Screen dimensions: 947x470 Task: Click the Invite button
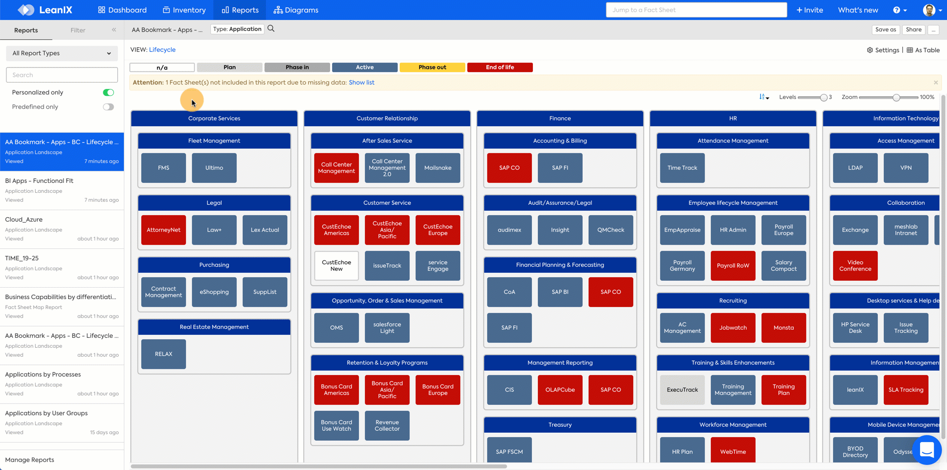coord(809,10)
